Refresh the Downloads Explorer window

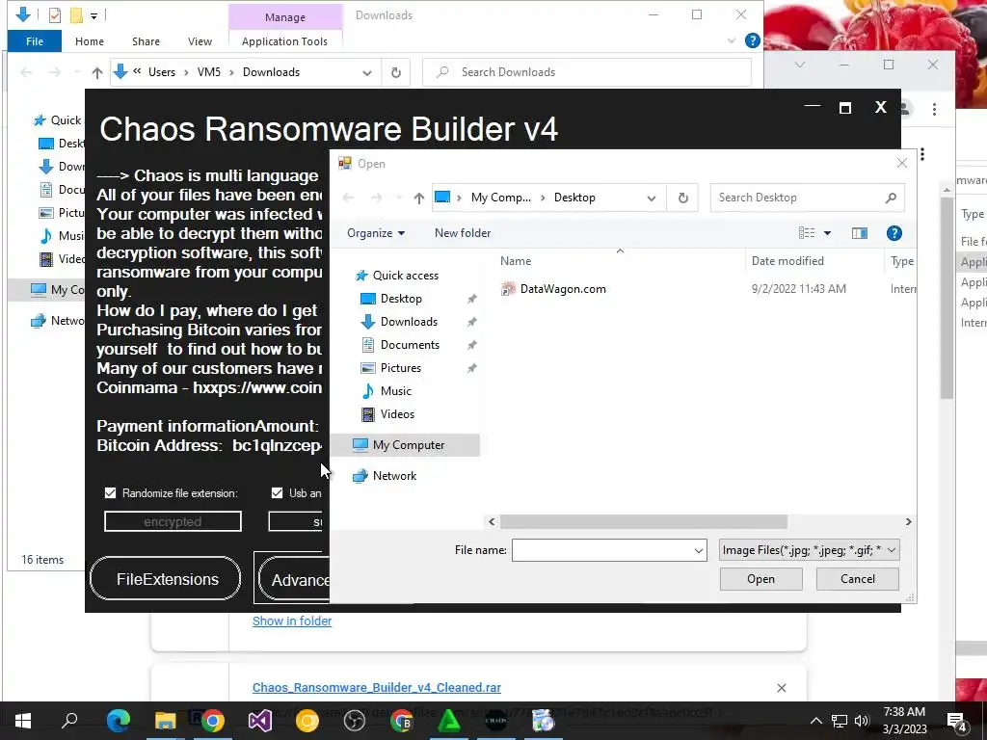[x=396, y=73]
